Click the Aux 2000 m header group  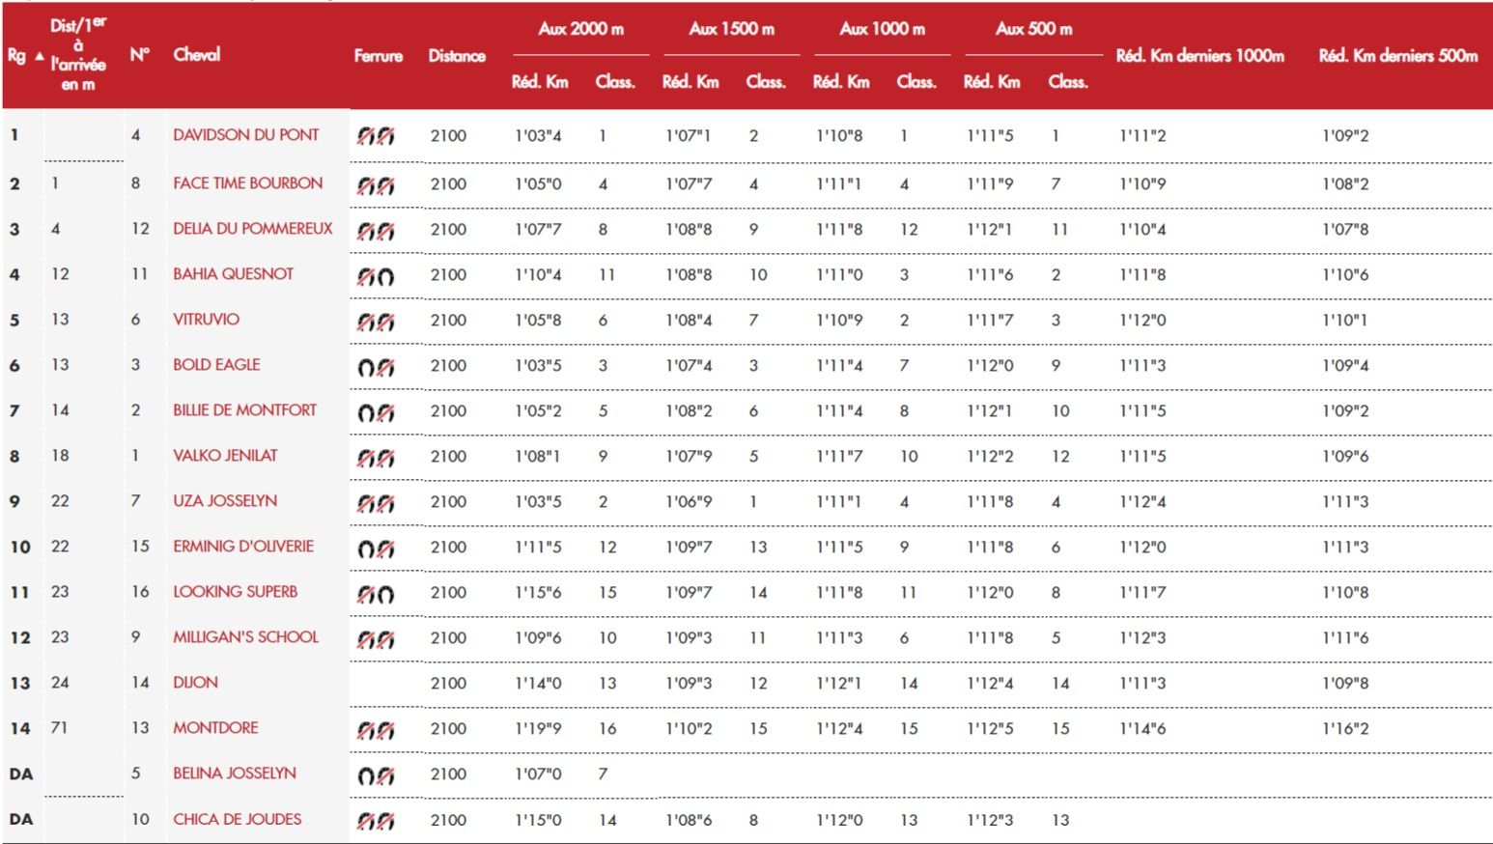(581, 29)
